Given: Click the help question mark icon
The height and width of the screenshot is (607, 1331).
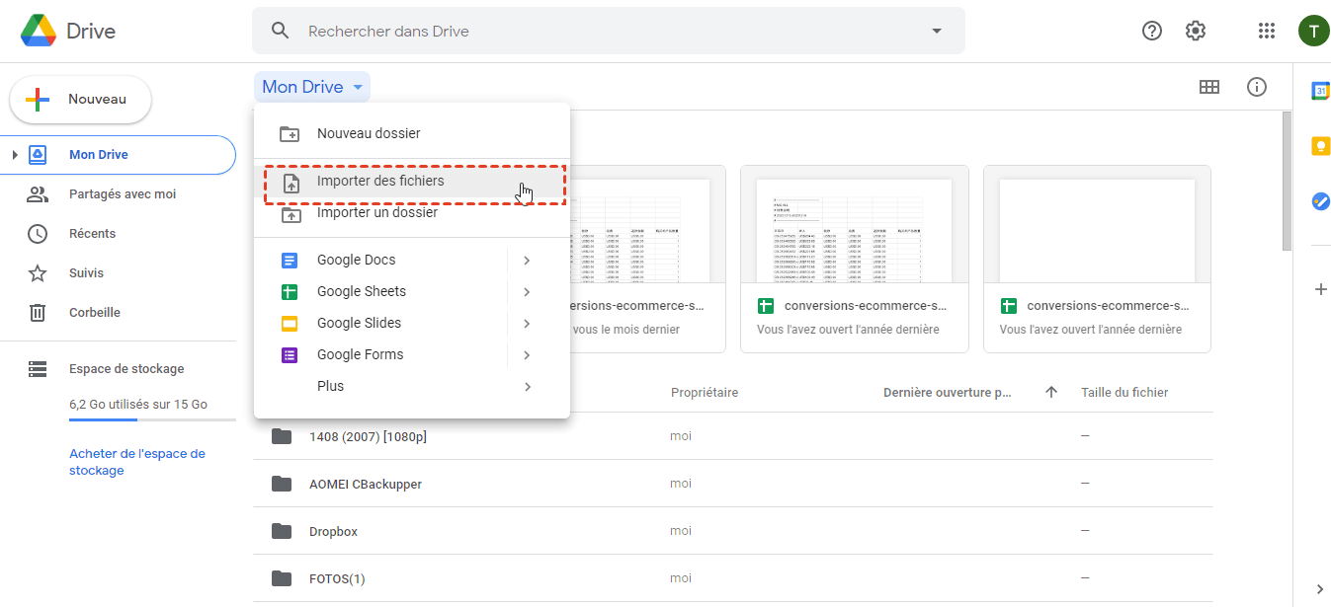Looking at the screenshot, I should click(x=1152, y=31).
